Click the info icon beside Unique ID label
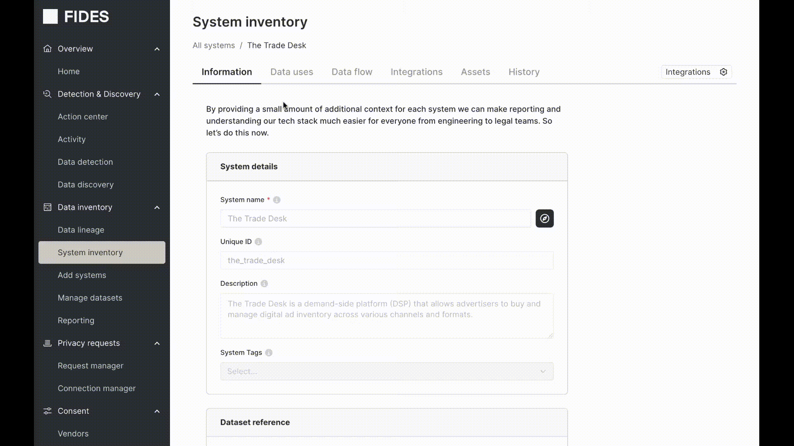 pos(258,242)
